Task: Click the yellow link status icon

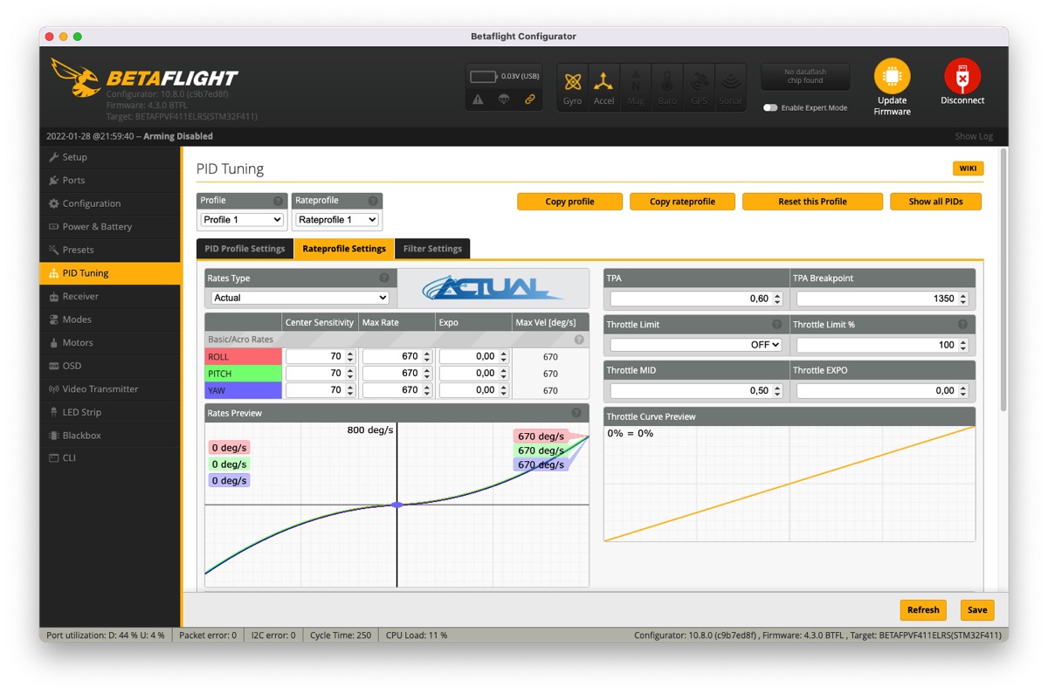Action: [529, 100]
